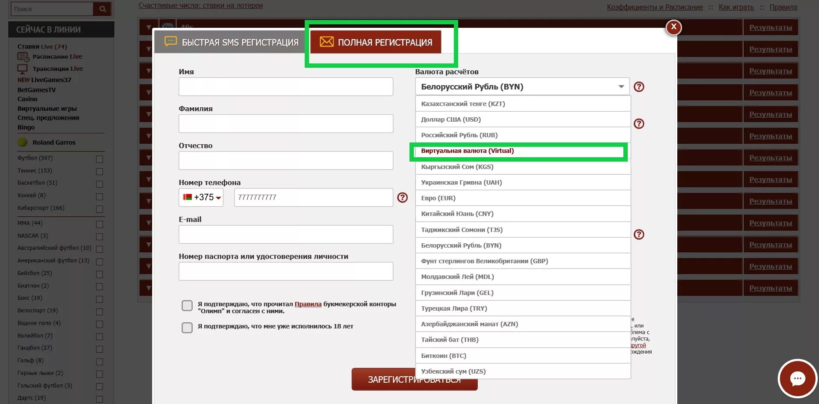Viewport: 819px width, 404px height.
Task: Select Украинская Гривна (UAH) option
Action: pyautogui.click(x=523, y=182)
